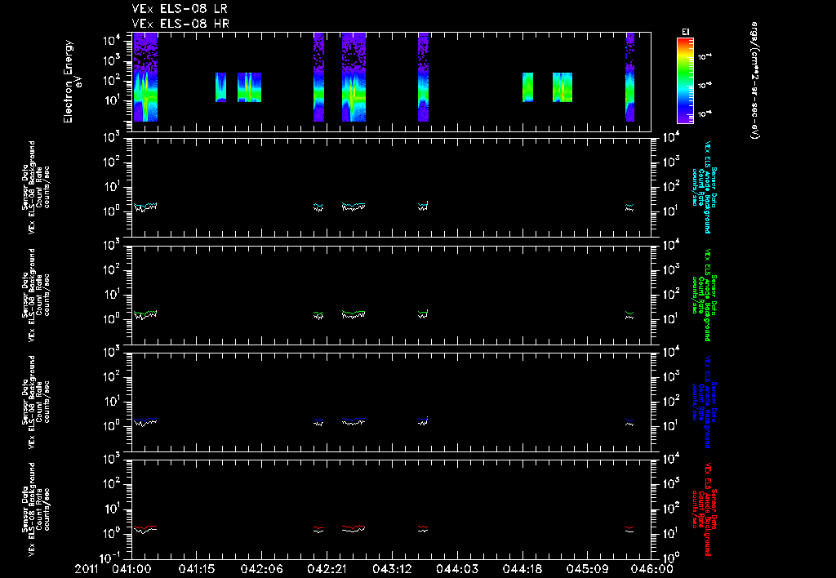Viewport: 836px width, 578px height.
Task: Click the "046:00" time tick label
Action: click(651, 570)
